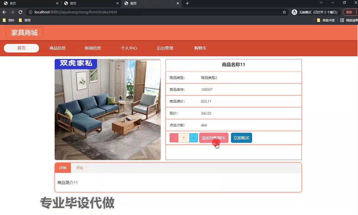This screenshot has width=358, height=215.
Task: Decrease quantity with the minus stepper
Action: click(x=174, y=138)
